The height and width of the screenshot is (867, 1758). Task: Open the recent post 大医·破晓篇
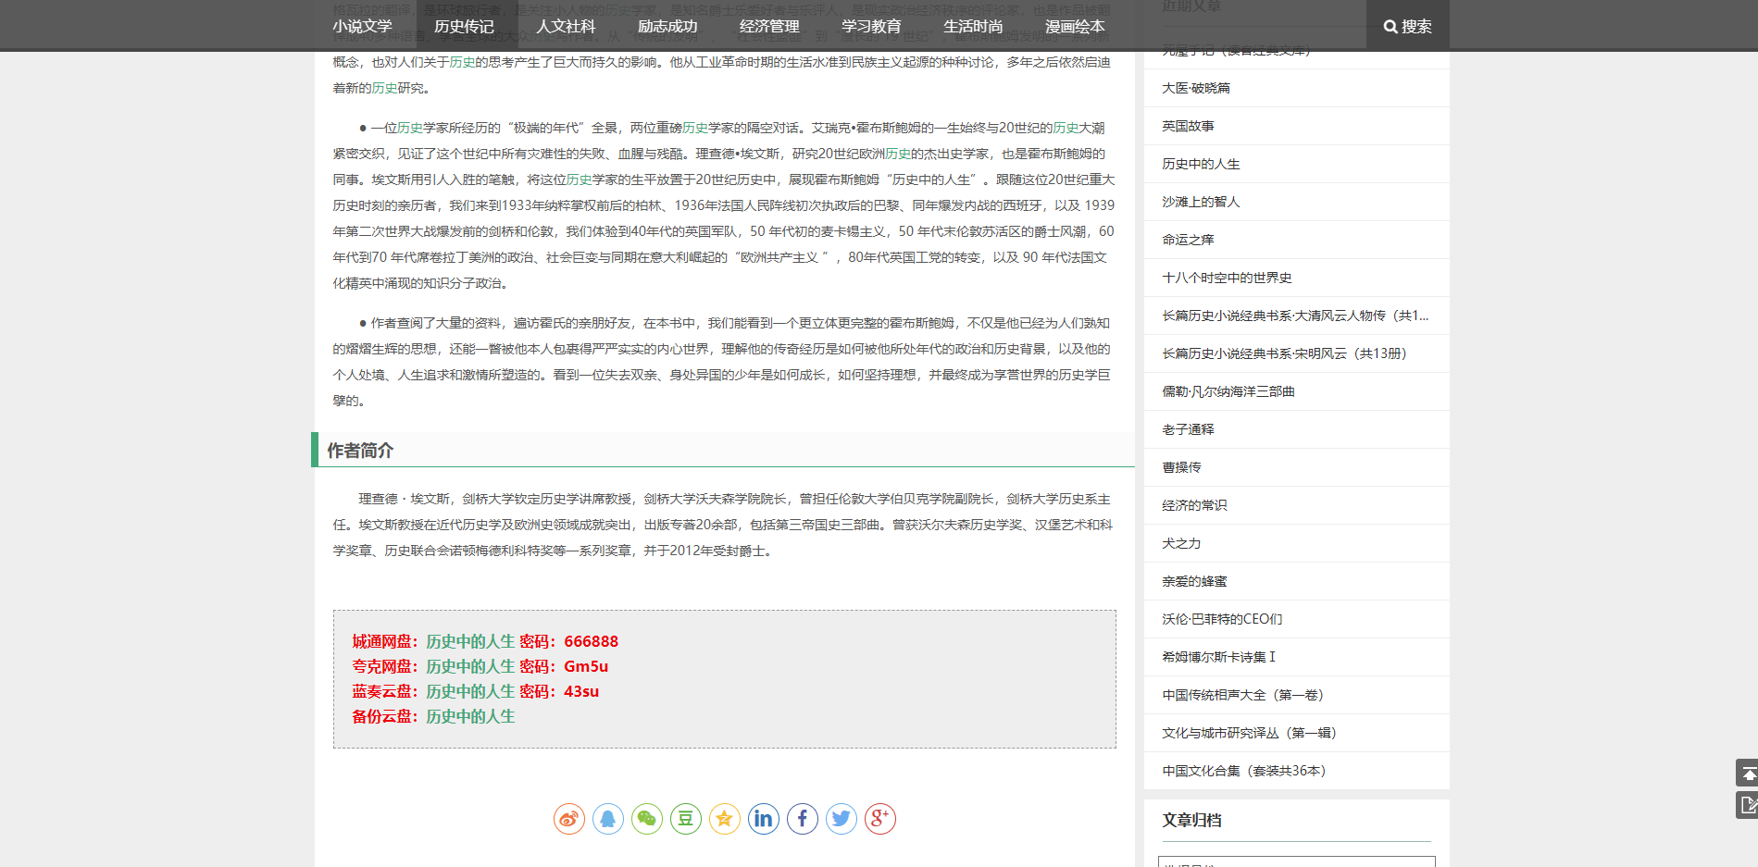(x=1196, y=88)
